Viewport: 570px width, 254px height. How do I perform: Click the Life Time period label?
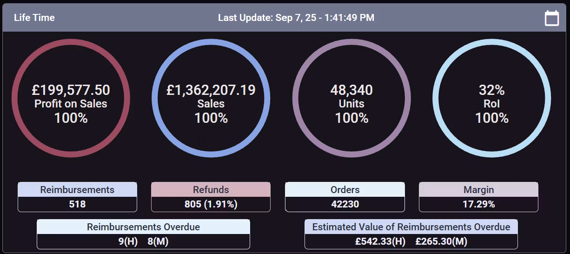[x=34, y=18]
